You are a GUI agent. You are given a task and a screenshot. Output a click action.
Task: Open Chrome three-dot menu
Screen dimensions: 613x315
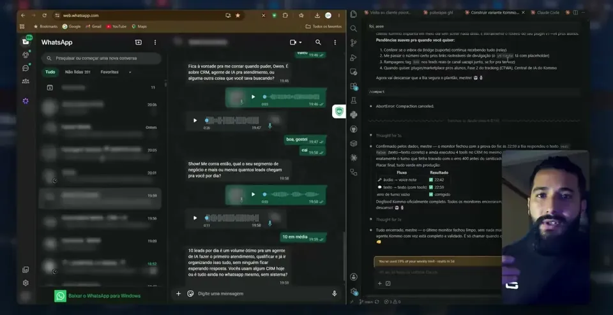pos(339,15)
